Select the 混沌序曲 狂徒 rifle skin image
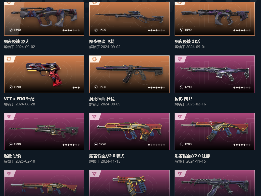Image resolution: width=261 pixels, height=196 pixels. click(x=129, y=74)
